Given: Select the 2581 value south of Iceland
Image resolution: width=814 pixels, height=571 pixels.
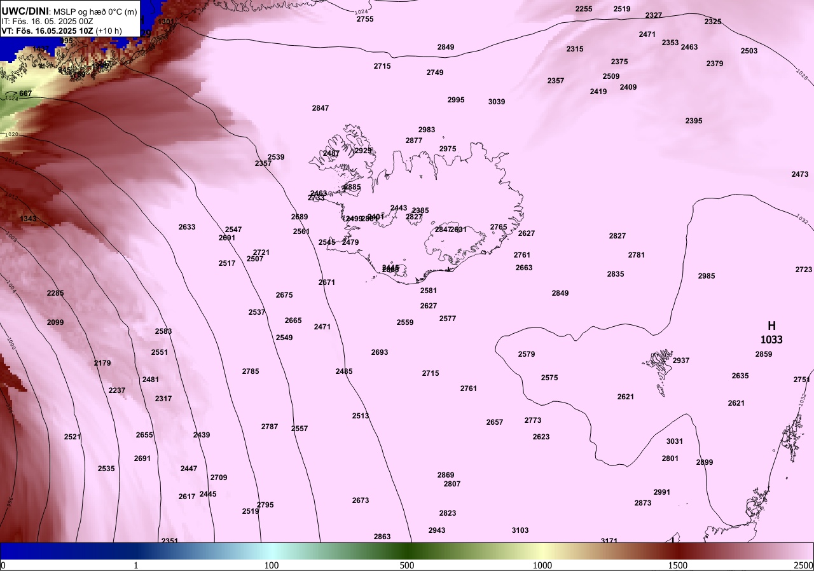Looking at the screenshot, I should [429, 291].
